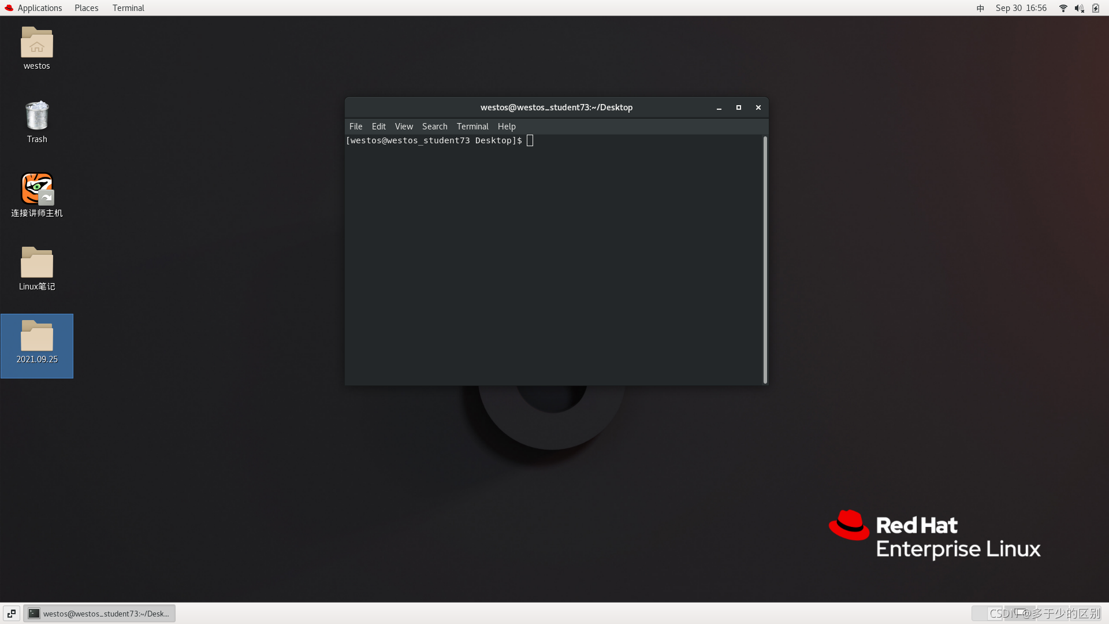Expand the Places menu
This screenshot has height=624, width=1109.
click(x=86, y=8)
